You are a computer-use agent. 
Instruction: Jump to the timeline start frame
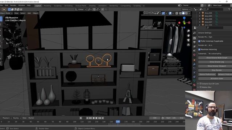[x=87, y=118]
